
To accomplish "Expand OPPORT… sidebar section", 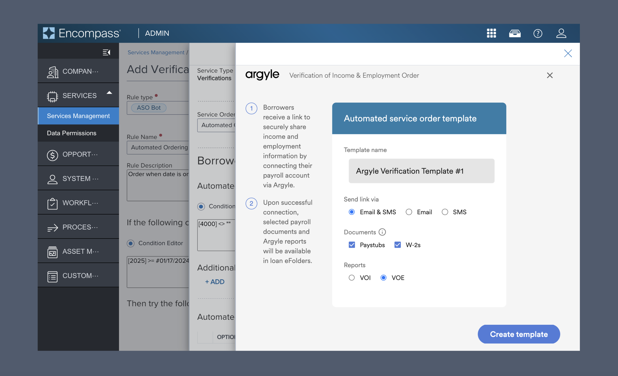I will point(78,154).
